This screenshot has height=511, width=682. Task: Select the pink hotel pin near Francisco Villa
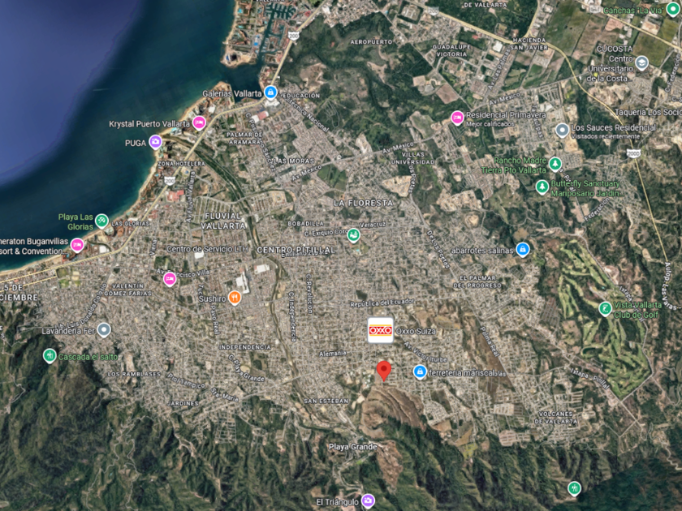[170, 278]
